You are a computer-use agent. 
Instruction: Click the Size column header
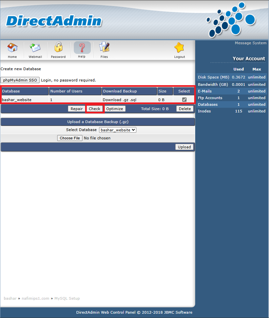coord(165,91)
